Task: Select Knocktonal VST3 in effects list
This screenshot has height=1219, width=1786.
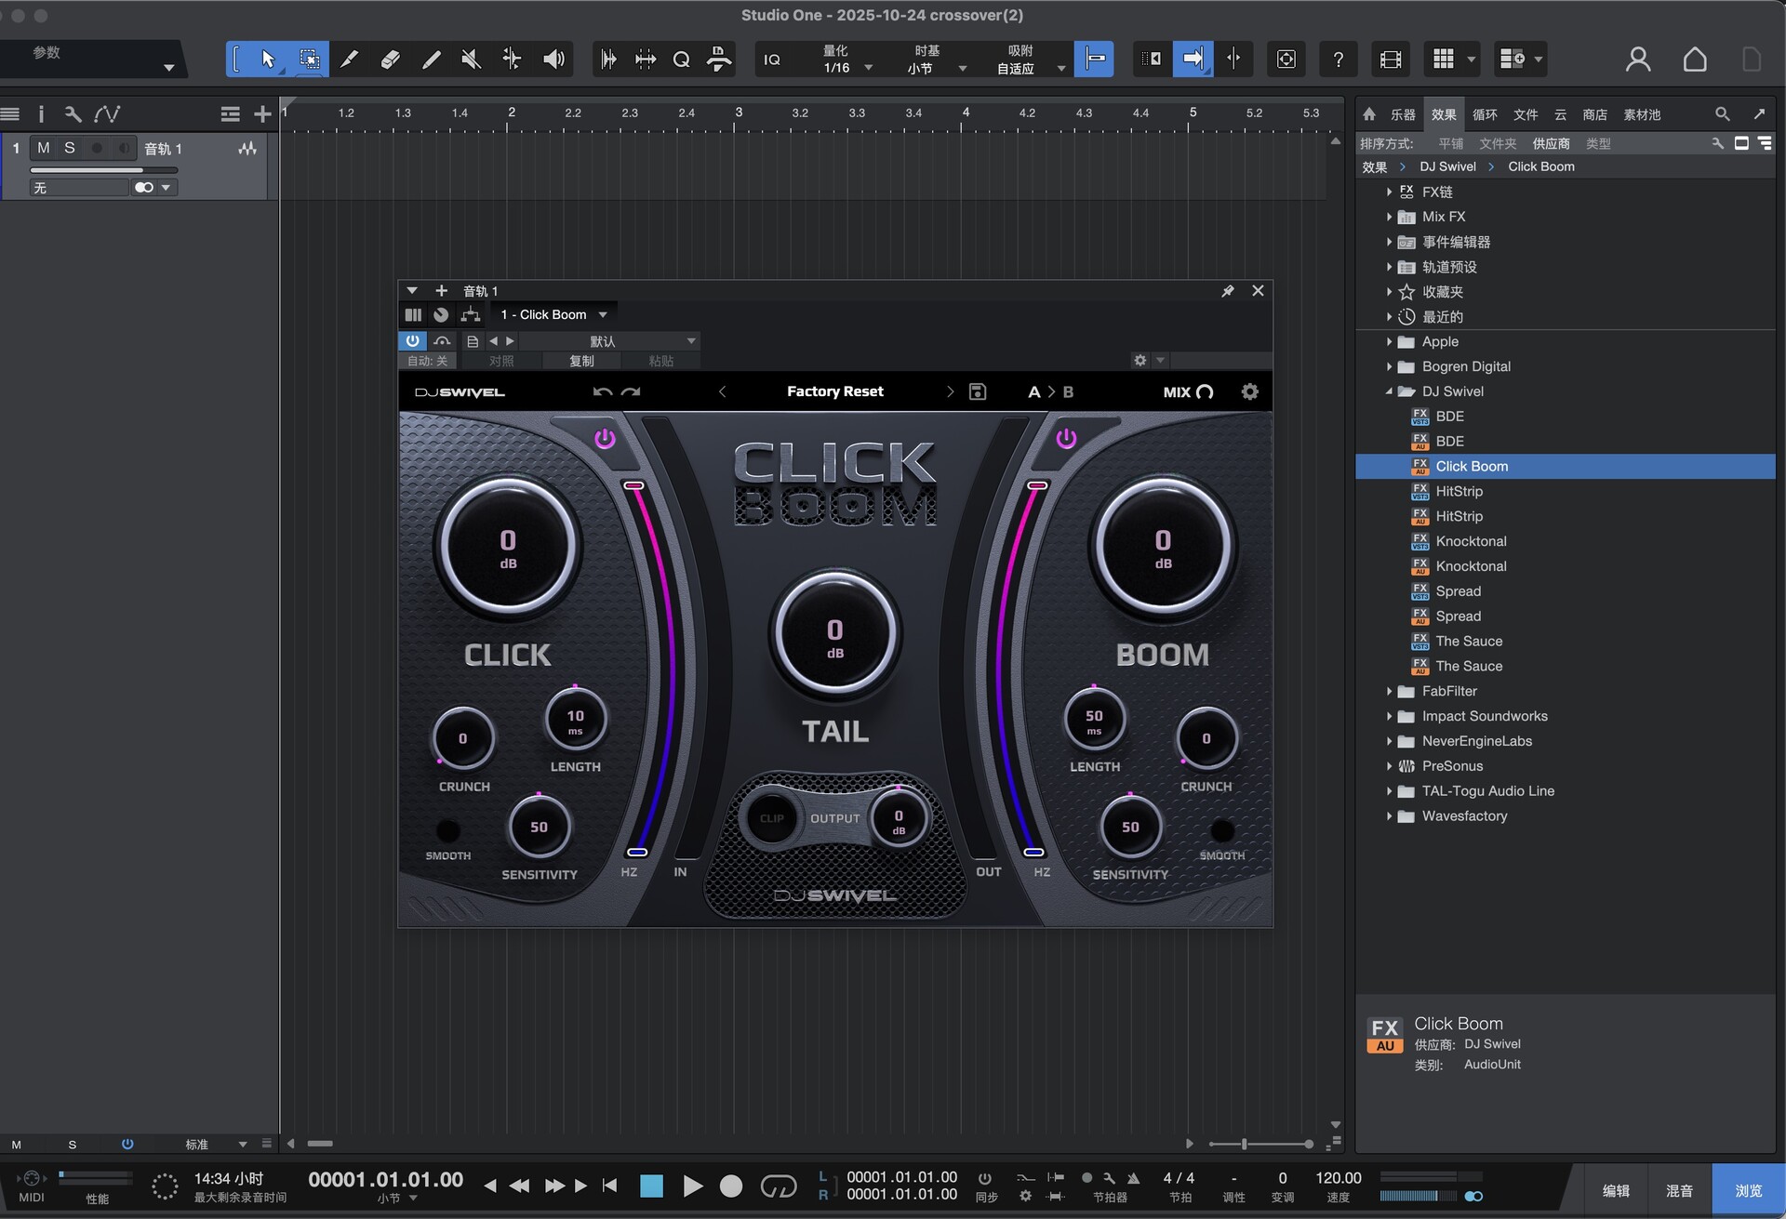Action: tap(1471, 541)
